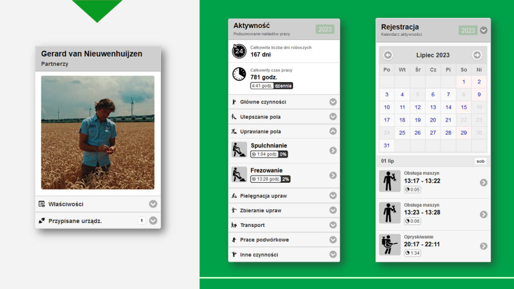The height and width of the screenshot is (289, 514).
Task: Open details arrow for Frezowanie
Action: pyautogui.click(x=333, y=175)
